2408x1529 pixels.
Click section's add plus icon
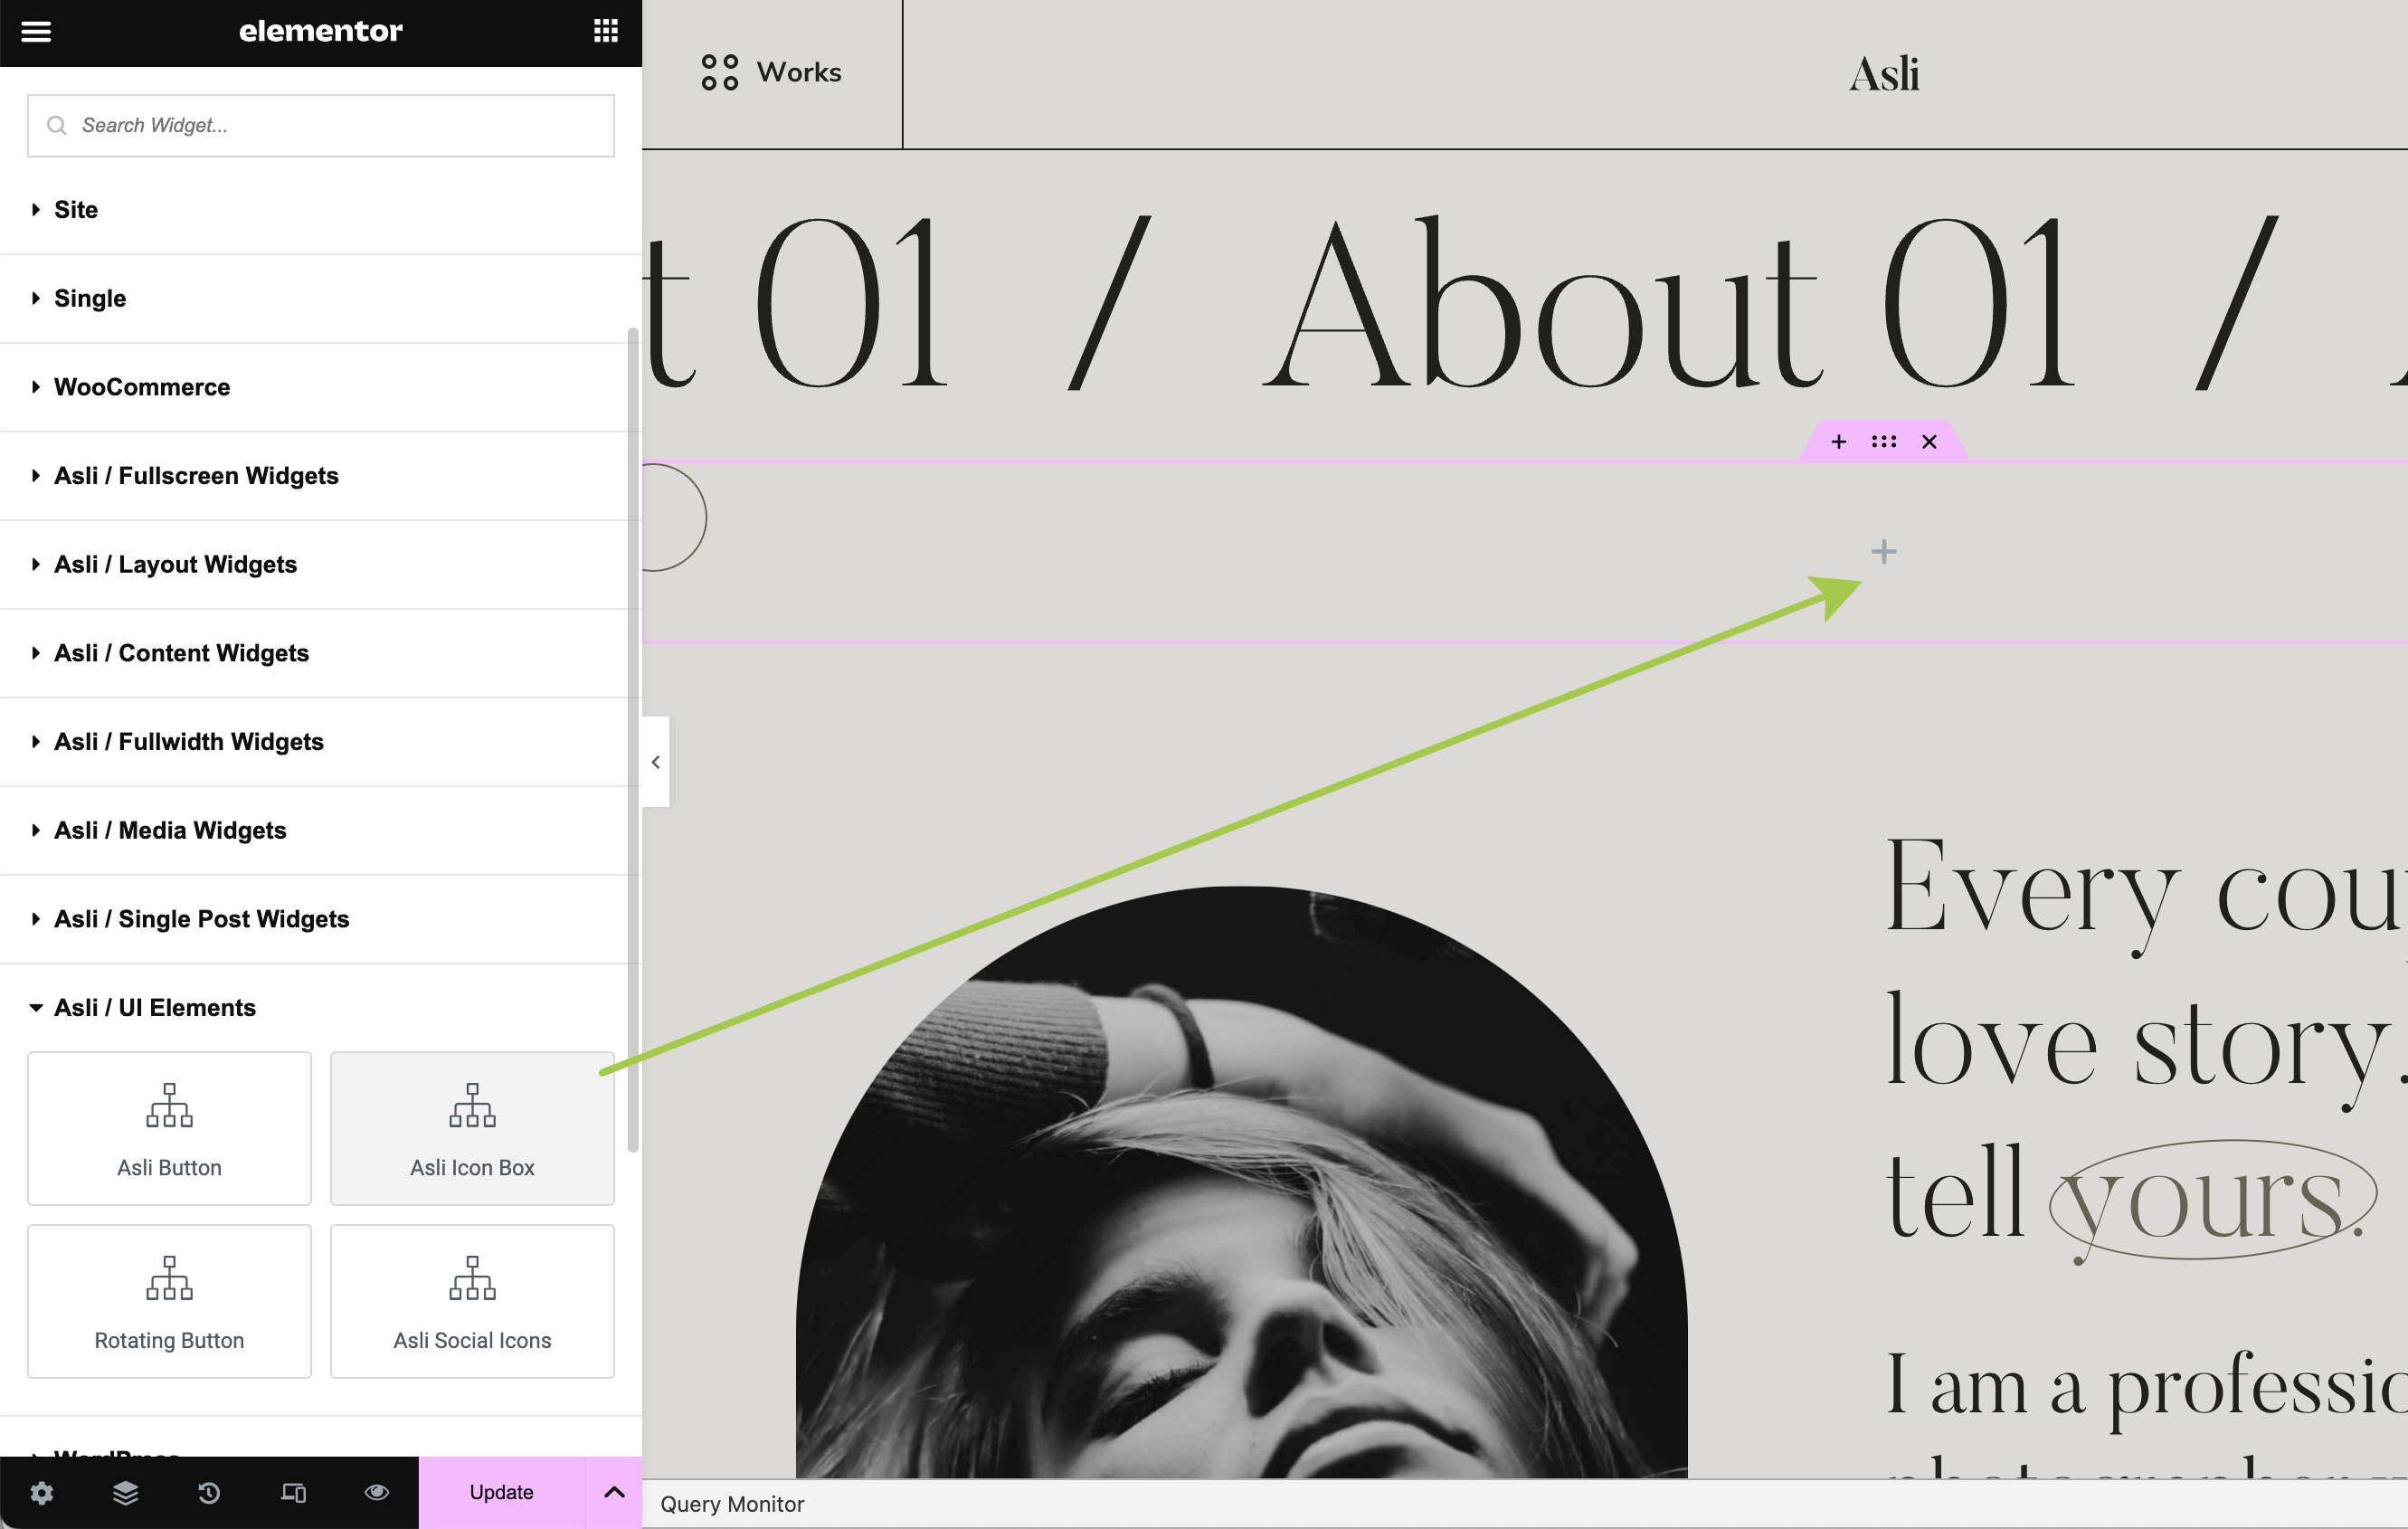(x=1838, y=442)
